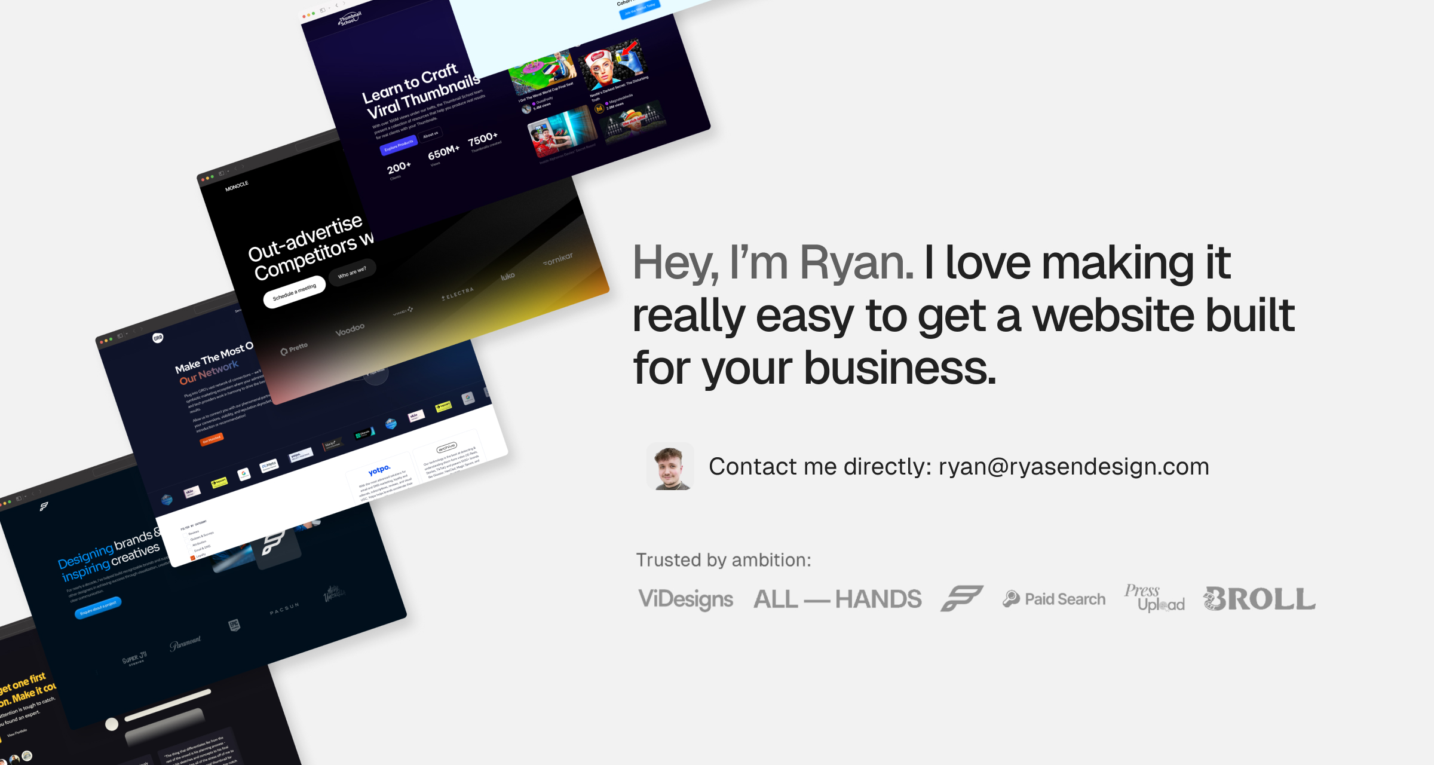Click the "650M+" views stat
The image size is (1434, 765).
[x=443, y=154]
